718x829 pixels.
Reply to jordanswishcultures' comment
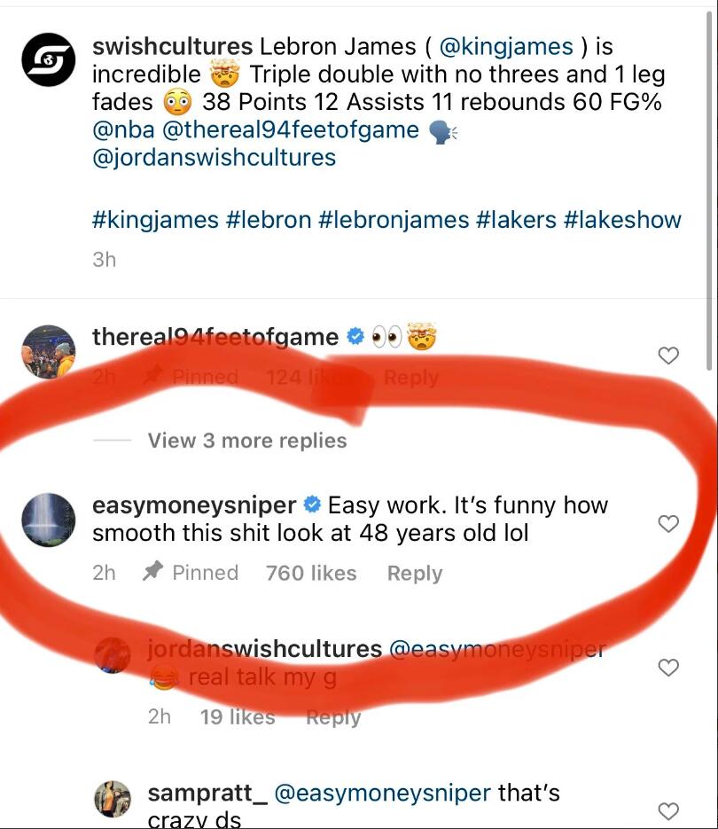(x=333, y=717)
